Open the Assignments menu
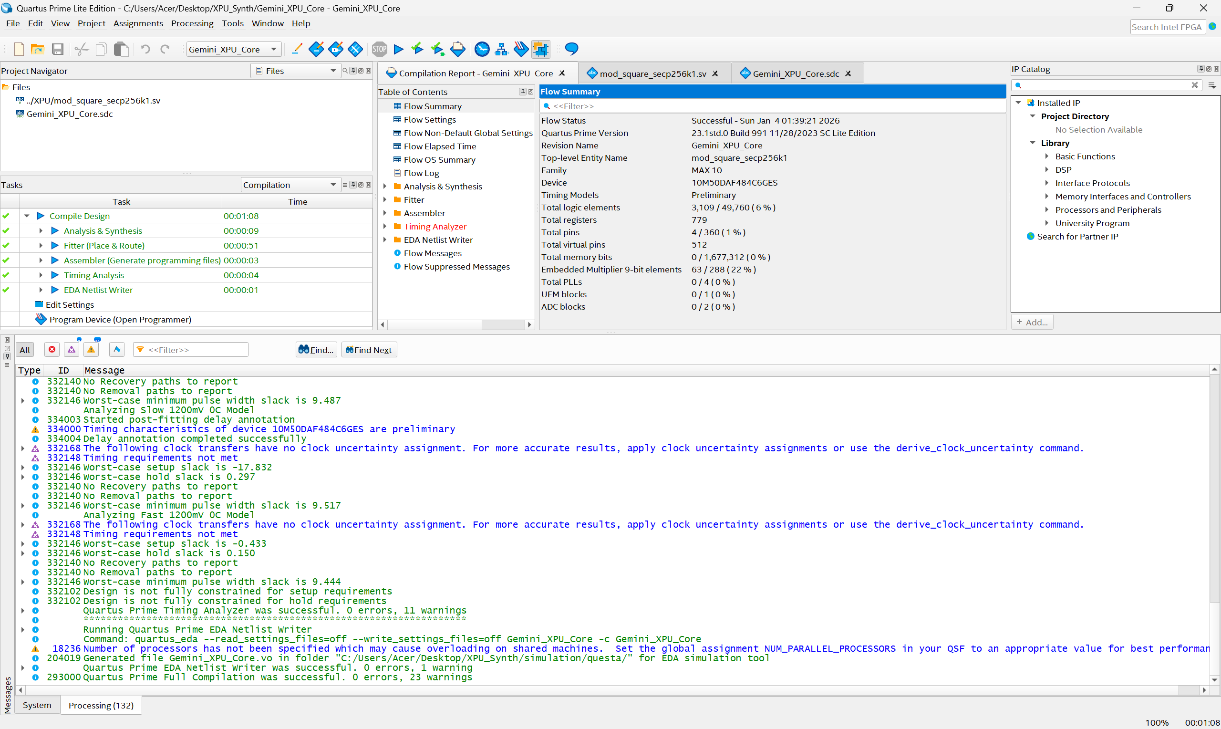This screenshot has height=729, width=1221. coord(138,23)
